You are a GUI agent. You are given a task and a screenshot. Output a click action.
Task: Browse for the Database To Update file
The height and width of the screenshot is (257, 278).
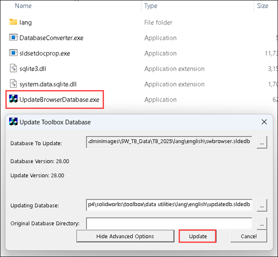[x=262, y=142]
